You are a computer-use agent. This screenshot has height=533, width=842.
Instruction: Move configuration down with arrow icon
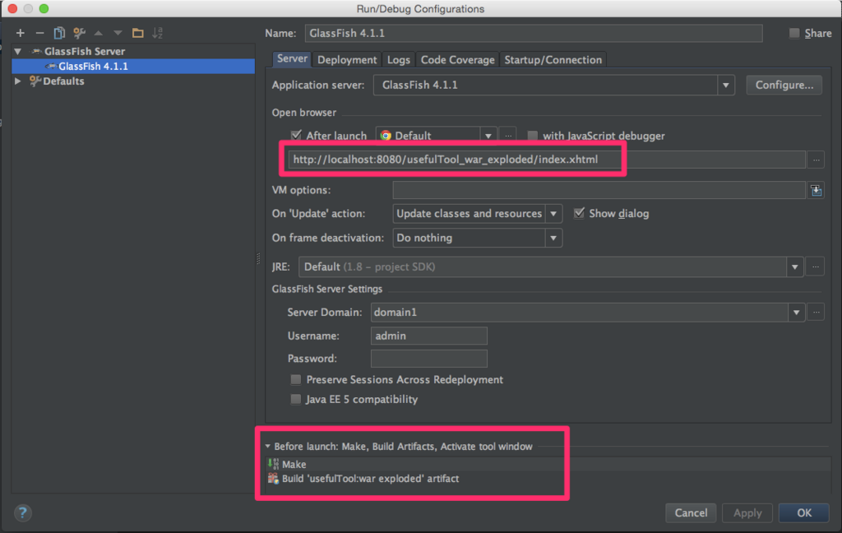(118, 33)
